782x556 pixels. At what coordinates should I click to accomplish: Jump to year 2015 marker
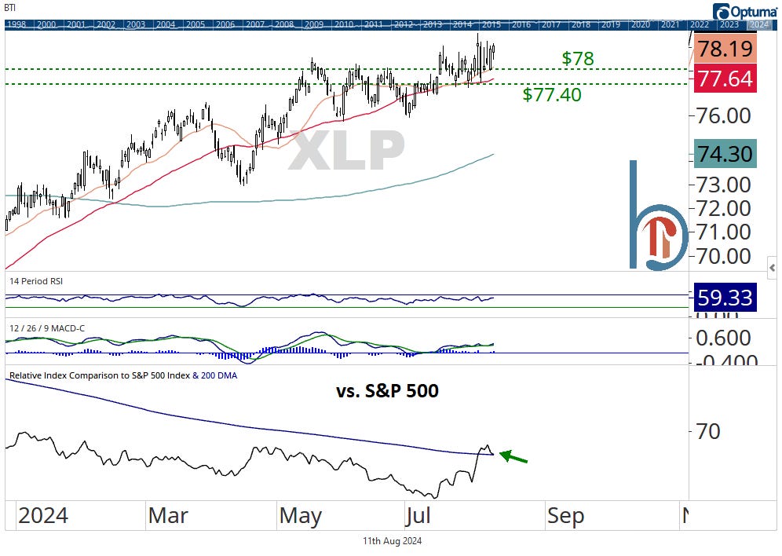[491, 24]
